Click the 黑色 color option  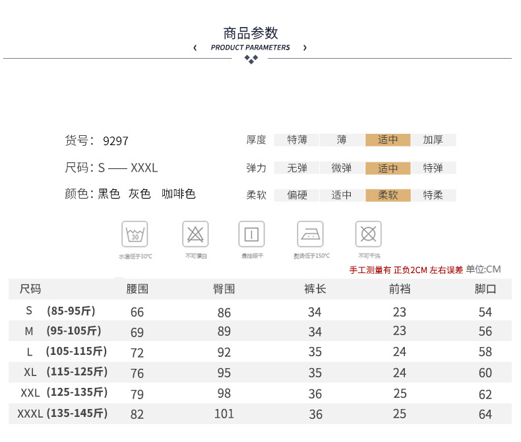[109, 194]
